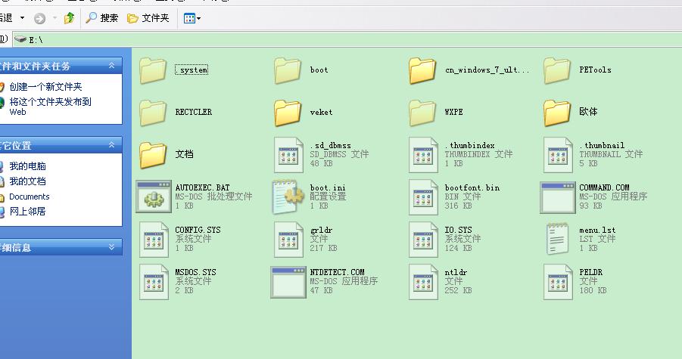Click the NTDETECT.COM file name text
This screenshot has height=359, width=682.
[x=337, y=272]
